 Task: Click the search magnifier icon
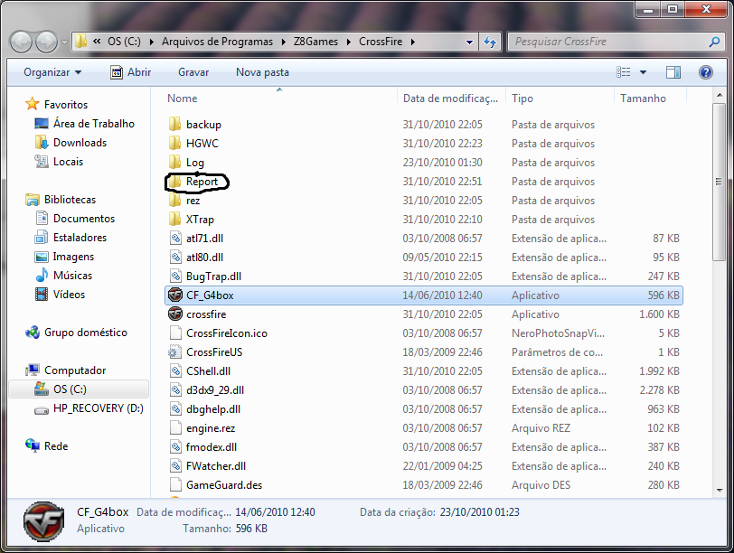[x=714, y=42]
